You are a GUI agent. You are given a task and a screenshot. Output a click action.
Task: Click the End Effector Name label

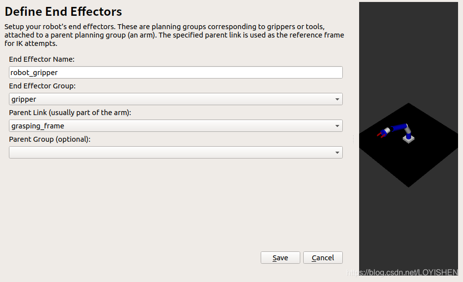(42, 59)
